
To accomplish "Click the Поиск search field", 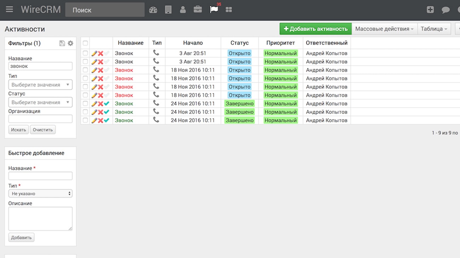I will (x=105, y=10).
